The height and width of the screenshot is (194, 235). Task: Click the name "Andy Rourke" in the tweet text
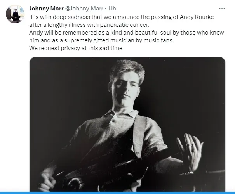tap(197, 17)
